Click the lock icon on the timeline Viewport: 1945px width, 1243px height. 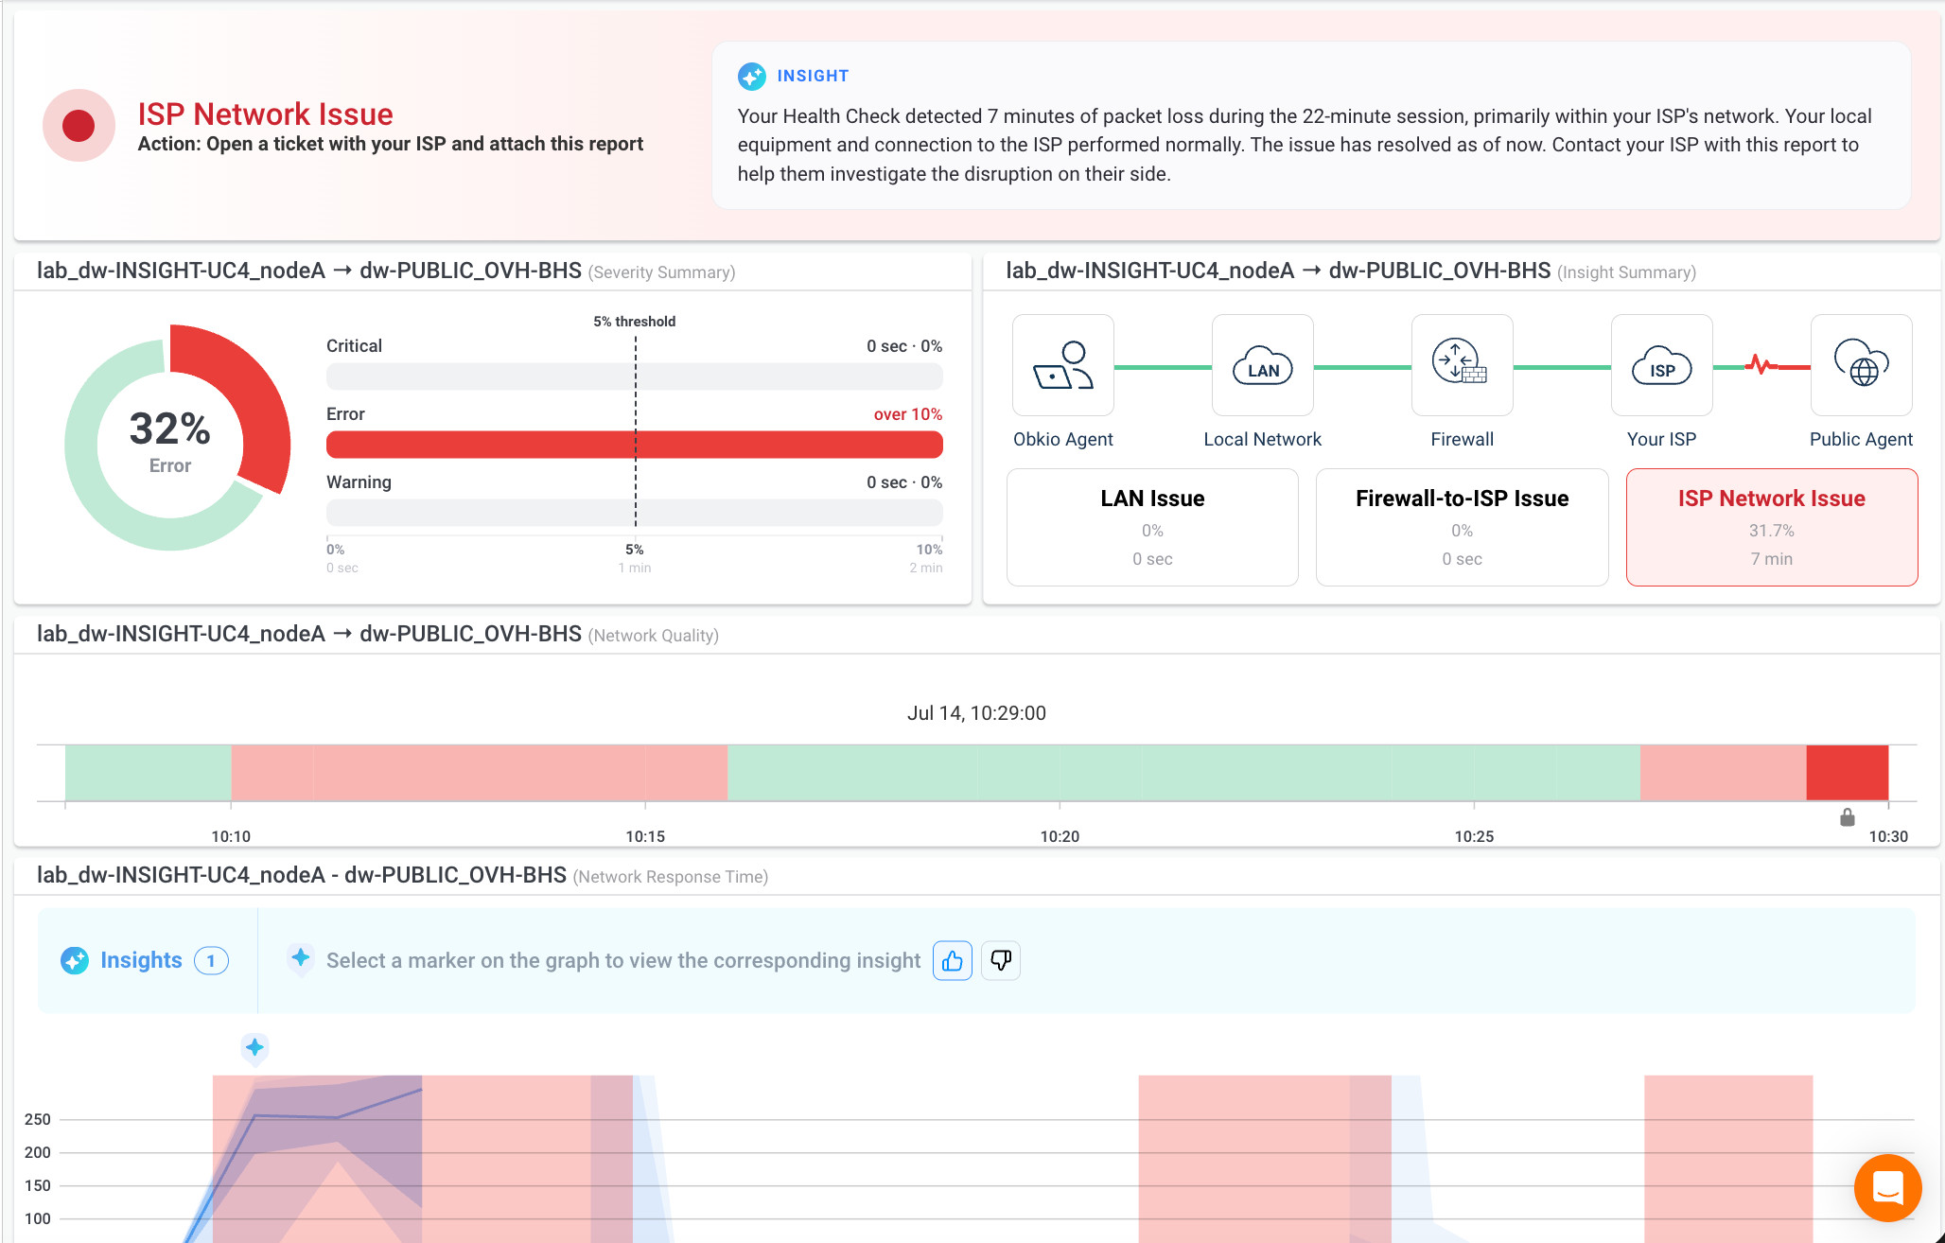tap(1848, 817)
